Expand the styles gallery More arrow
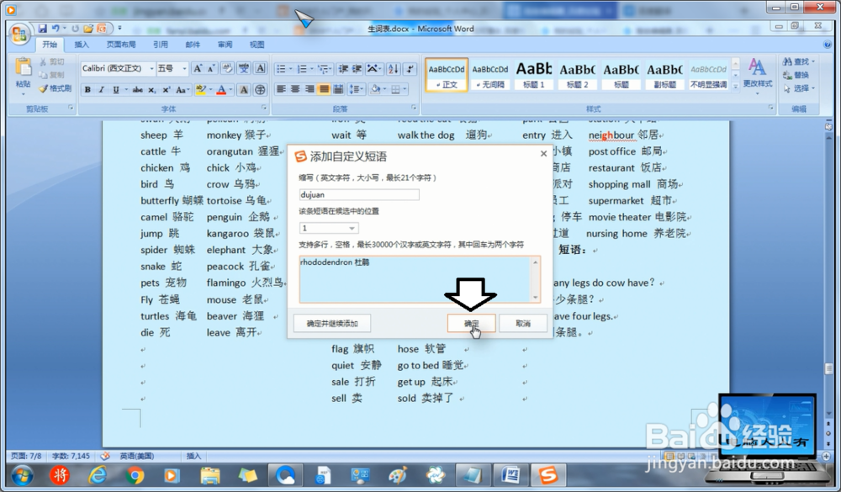 (736, 85)
